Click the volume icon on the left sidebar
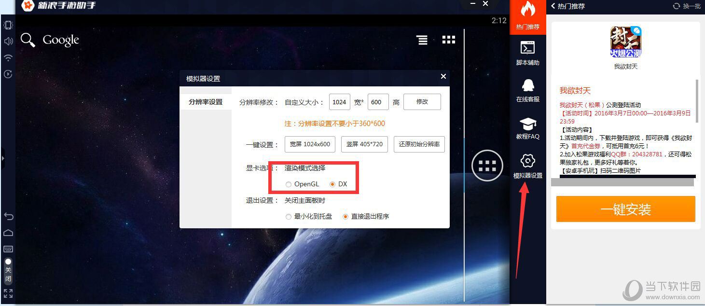The image size is (705, 306). coord(7,41)
